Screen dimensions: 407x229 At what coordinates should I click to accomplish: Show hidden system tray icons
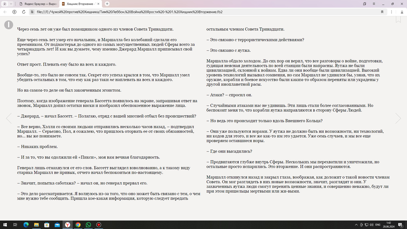tap(356, 225)
